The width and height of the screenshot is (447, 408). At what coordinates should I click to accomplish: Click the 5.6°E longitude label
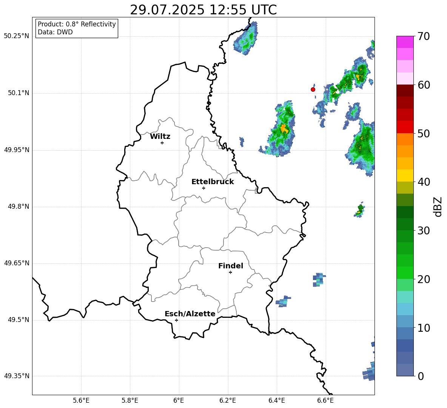pyautogui.click(x=81, y=400)
